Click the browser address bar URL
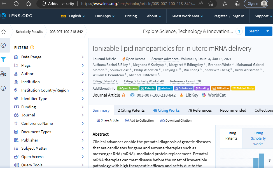This screenshot has width=273, height=170. [x=138, y=4]
